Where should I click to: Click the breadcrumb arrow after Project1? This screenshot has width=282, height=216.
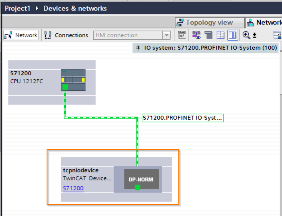point(37,8)
